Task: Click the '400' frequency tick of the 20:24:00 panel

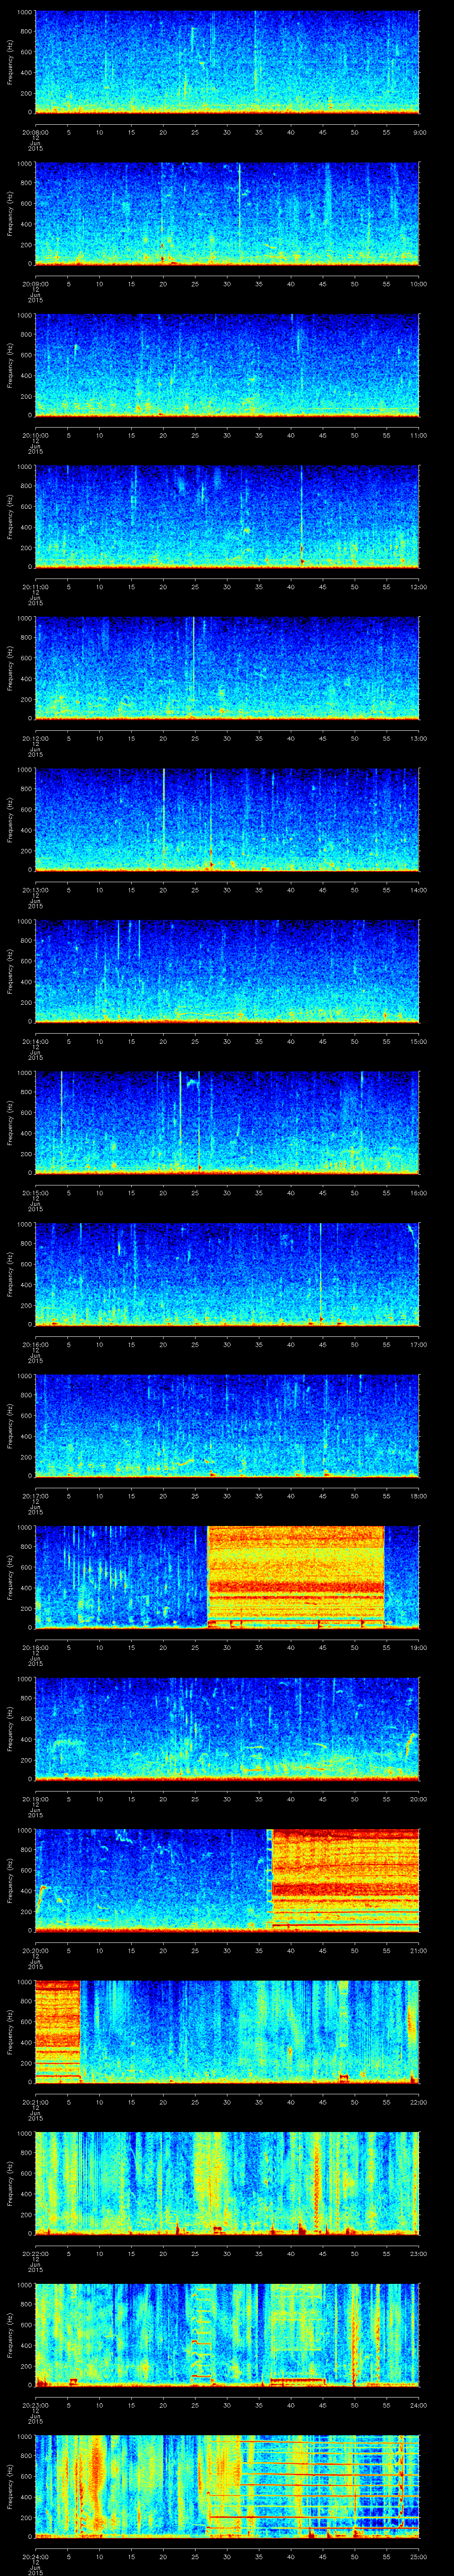Action: pyautogui.click(x=27, y=2497)
